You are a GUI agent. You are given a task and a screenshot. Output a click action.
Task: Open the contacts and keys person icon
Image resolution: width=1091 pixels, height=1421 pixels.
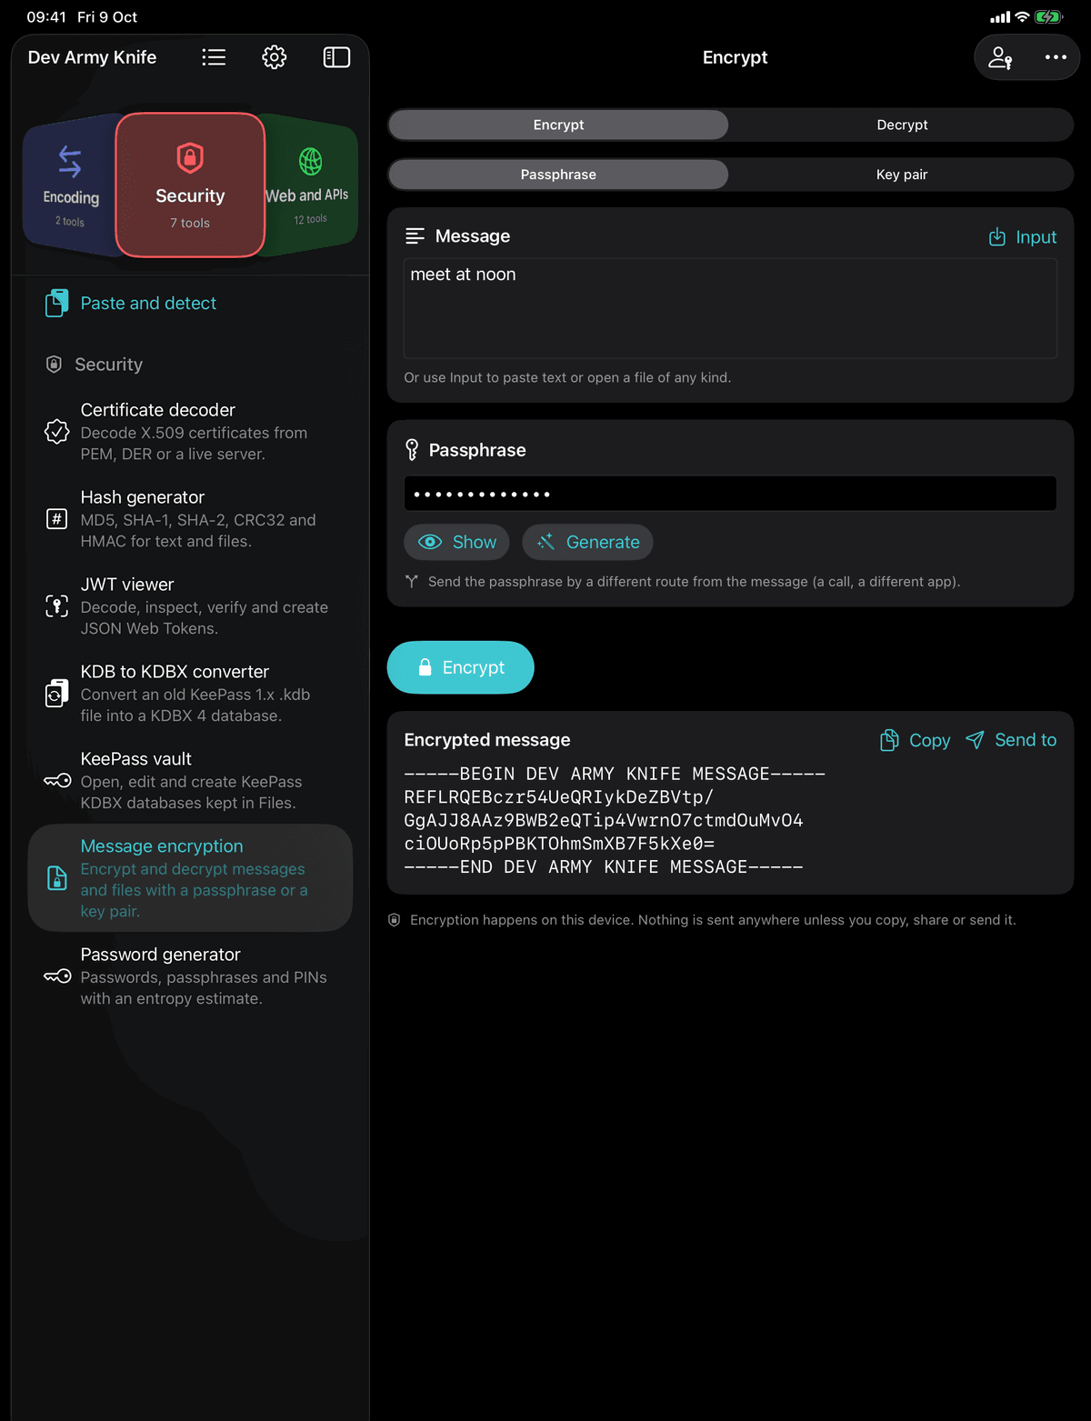click(x=1001, y=57)
